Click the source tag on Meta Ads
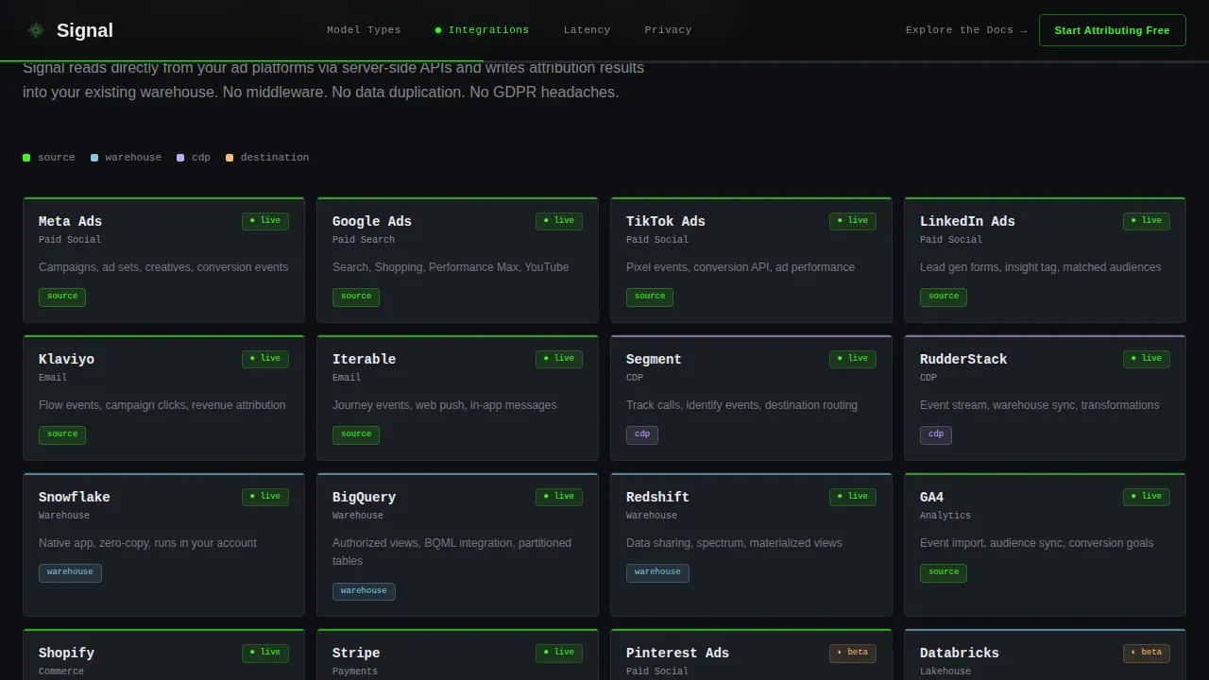This screenshot has height=680, width=1209. tap(62, 297)
